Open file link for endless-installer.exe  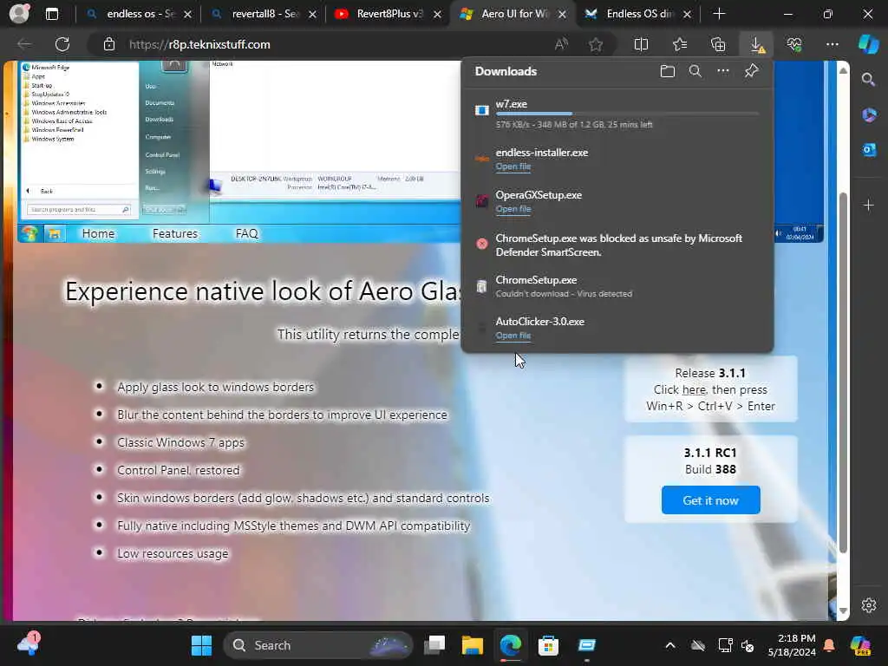click(x=513, y=166)
